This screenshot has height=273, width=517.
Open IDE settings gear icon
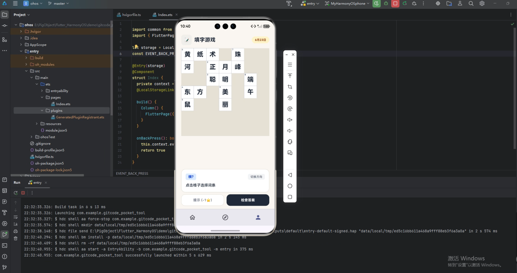click(482, 3)
